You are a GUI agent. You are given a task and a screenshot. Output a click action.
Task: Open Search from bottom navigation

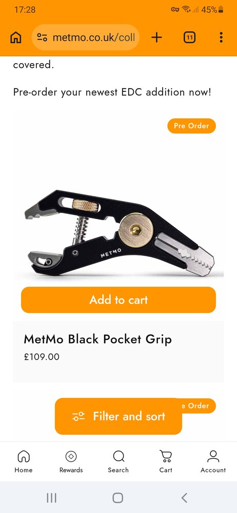118,461
